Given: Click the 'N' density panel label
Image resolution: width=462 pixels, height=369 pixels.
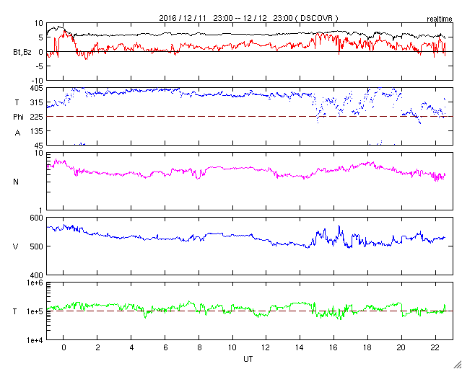Looking at the screenshot, I should (x=16, y=182).
